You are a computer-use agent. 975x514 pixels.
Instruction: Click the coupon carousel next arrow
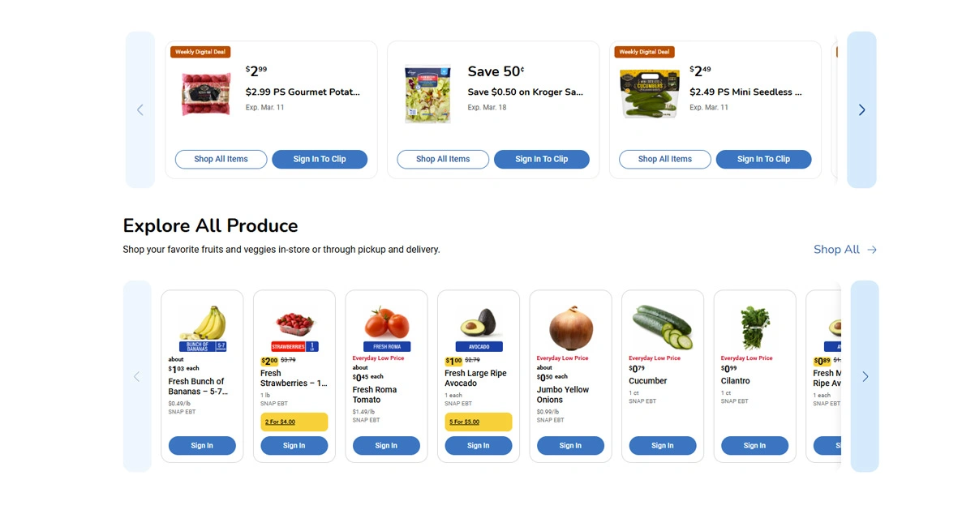coord(861,109)
